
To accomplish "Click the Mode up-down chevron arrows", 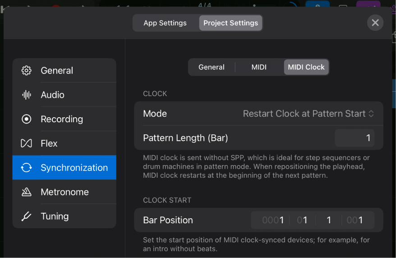I will pyautogui.click(x=371, y=114).
